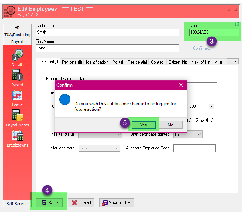
Task: Click the document icon above Code field
Action: click(x=237, y=24)
